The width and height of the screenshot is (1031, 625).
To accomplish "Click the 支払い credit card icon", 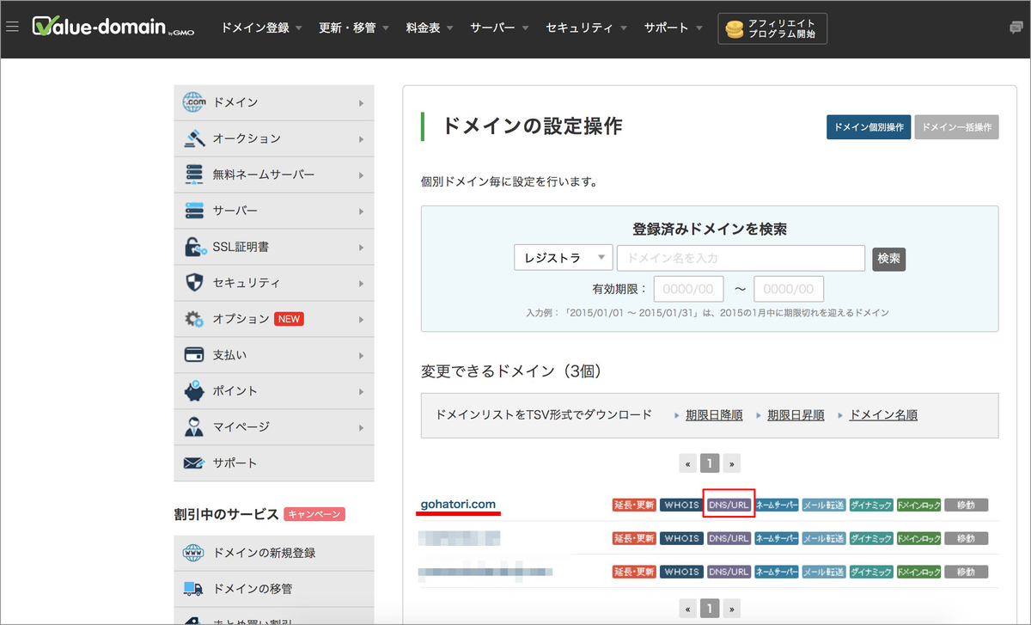I will click(194, 355).
